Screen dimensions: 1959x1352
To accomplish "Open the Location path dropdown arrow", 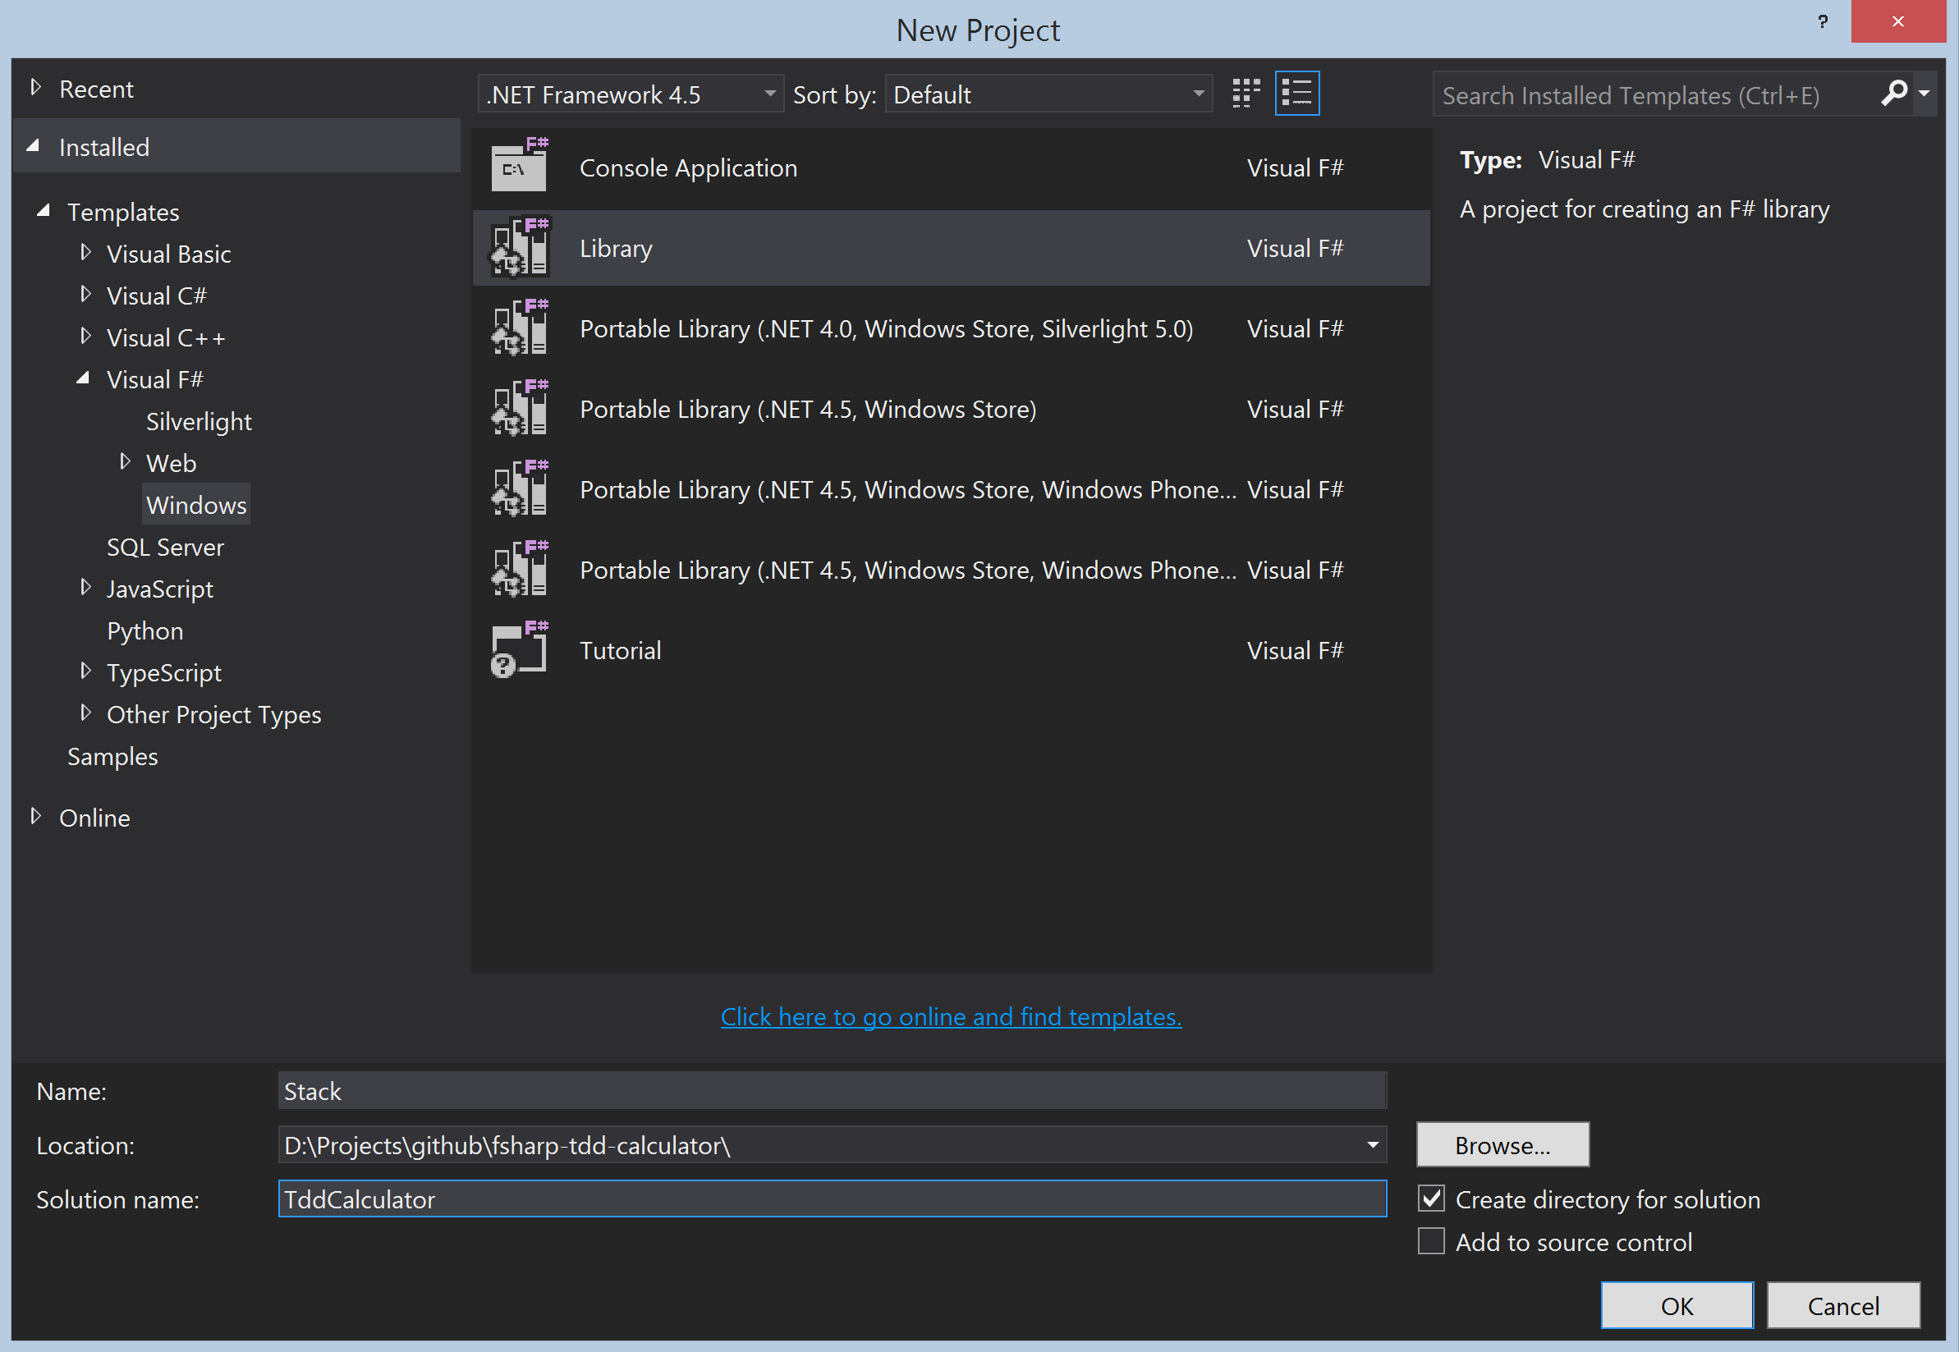I will 1372,1145.
